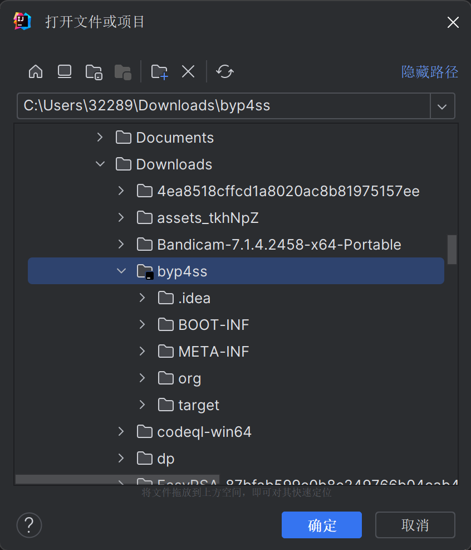The image size is (471, 550).
Task: Click the delete (X) toolbar icon
Action: pos(188,71)
